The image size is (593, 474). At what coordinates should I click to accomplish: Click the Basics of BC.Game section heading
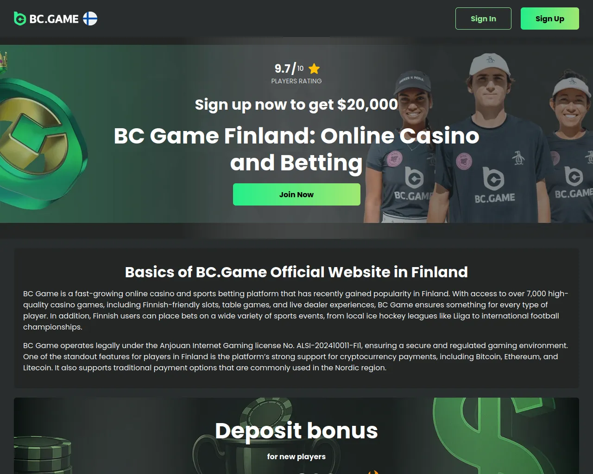coord(296,272)
